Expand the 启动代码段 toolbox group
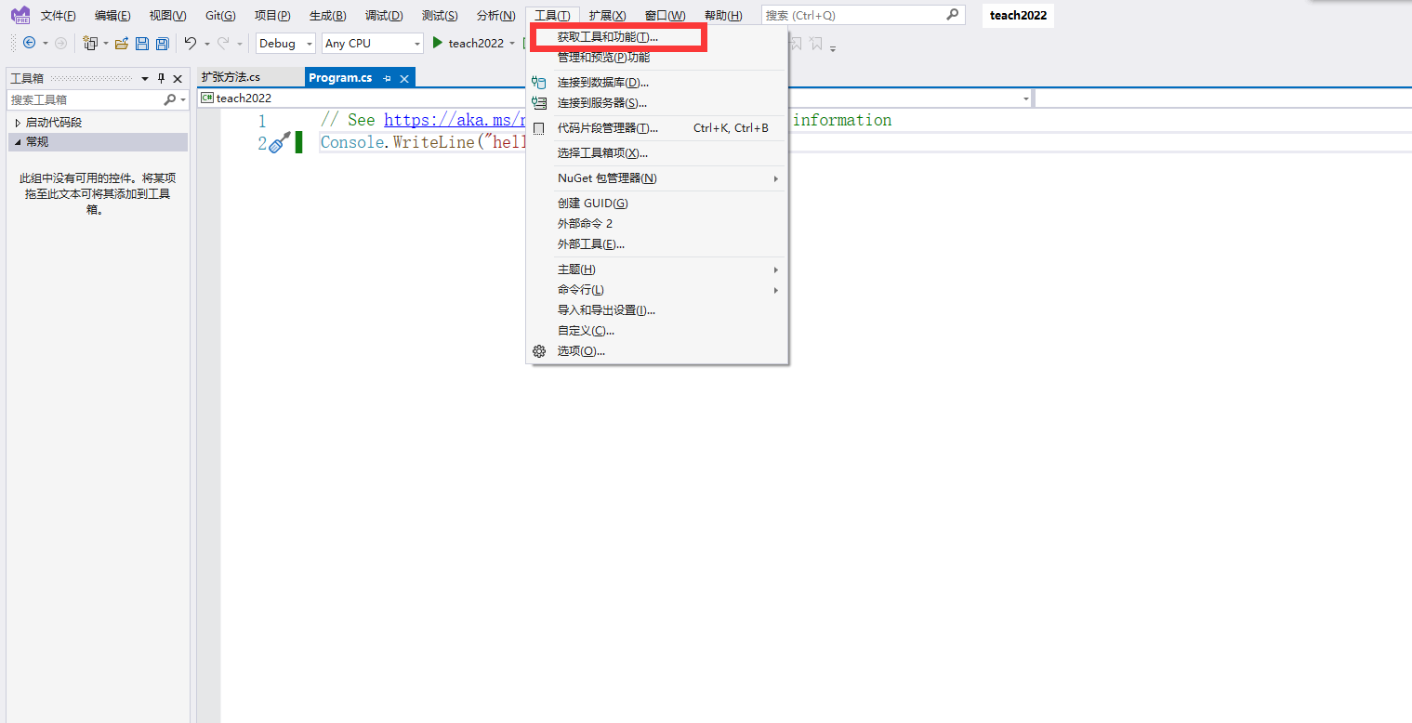The height and width of the screenshot is (723, 1412). pyautogui.click(x=18, y=123)
